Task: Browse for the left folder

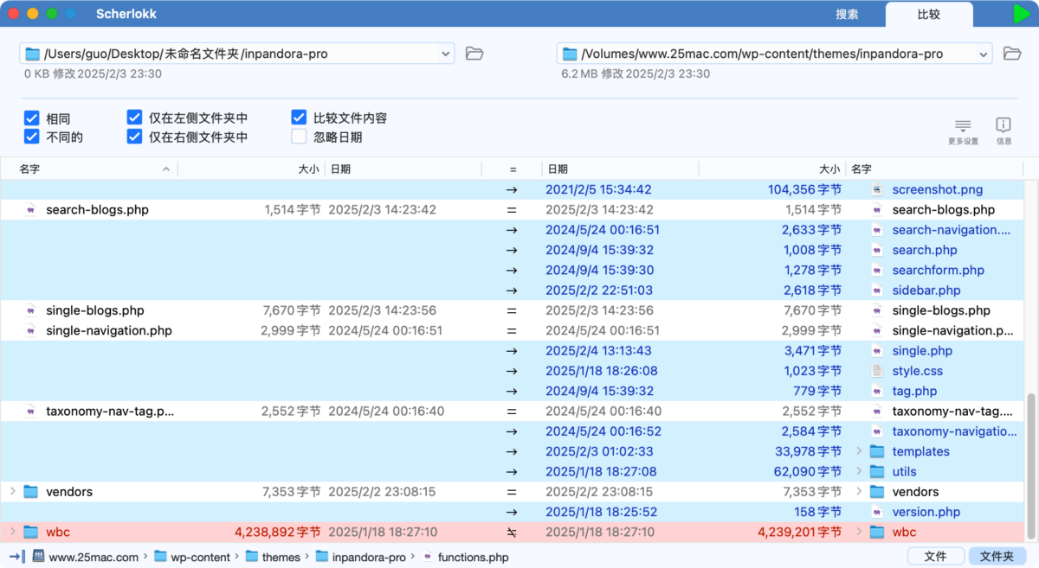Action: tap(474, 54)
